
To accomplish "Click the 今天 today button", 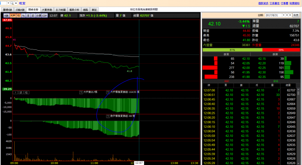I will click(296, 15).
